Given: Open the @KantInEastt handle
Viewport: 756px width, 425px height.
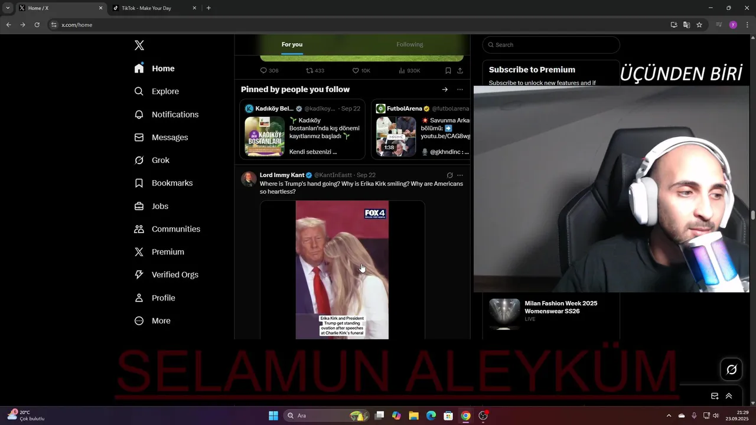Looking at the screenshot, I should [333, 175].
